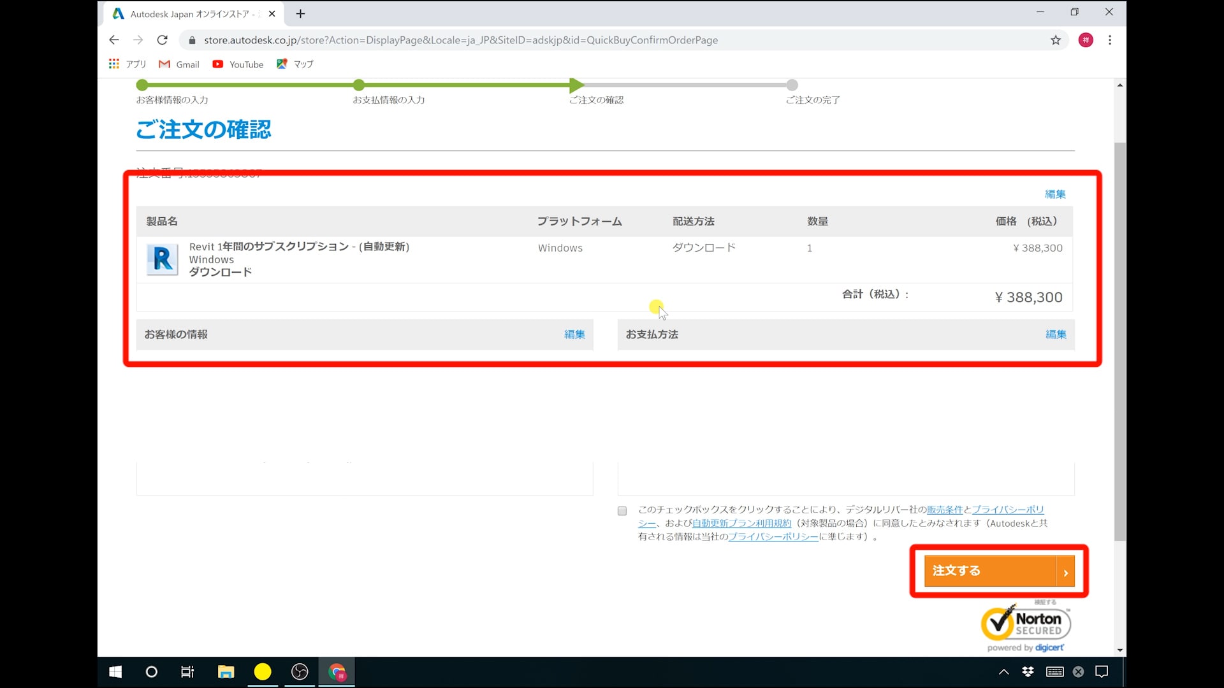The height and width of the screenshot is (688, 1224).
Task: Open Chrome three-dot menu
Action: tap(1110, 40)
